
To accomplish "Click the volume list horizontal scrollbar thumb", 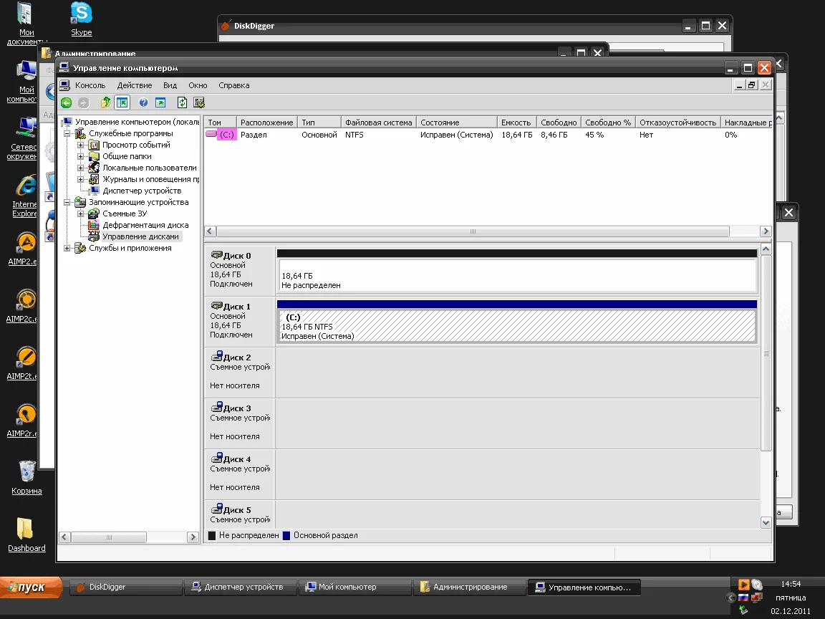I will pos(473,231).
